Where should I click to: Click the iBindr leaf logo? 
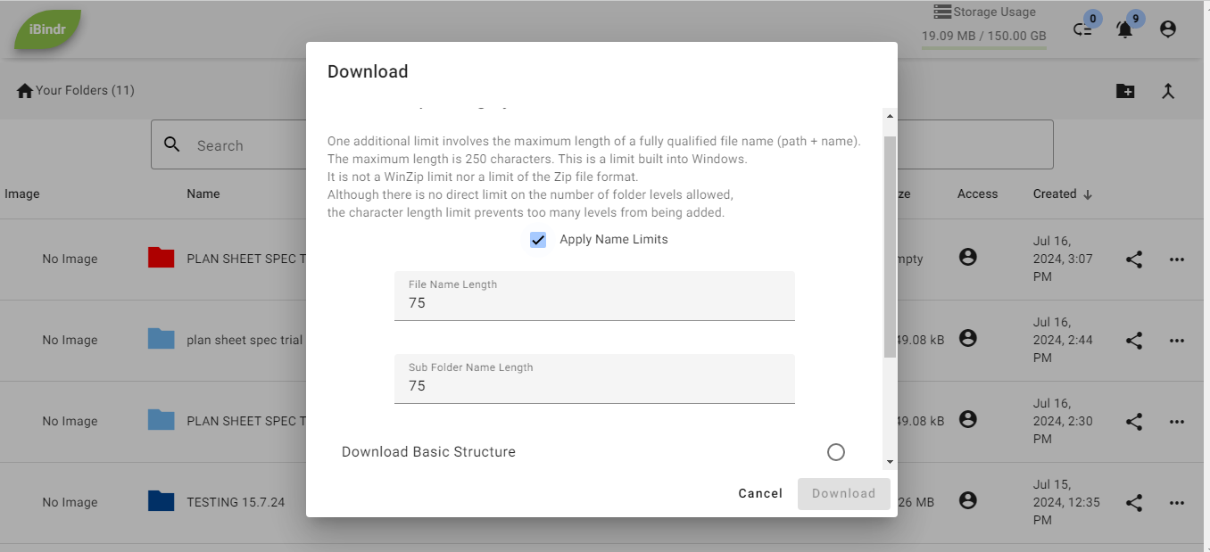[48, 29]
